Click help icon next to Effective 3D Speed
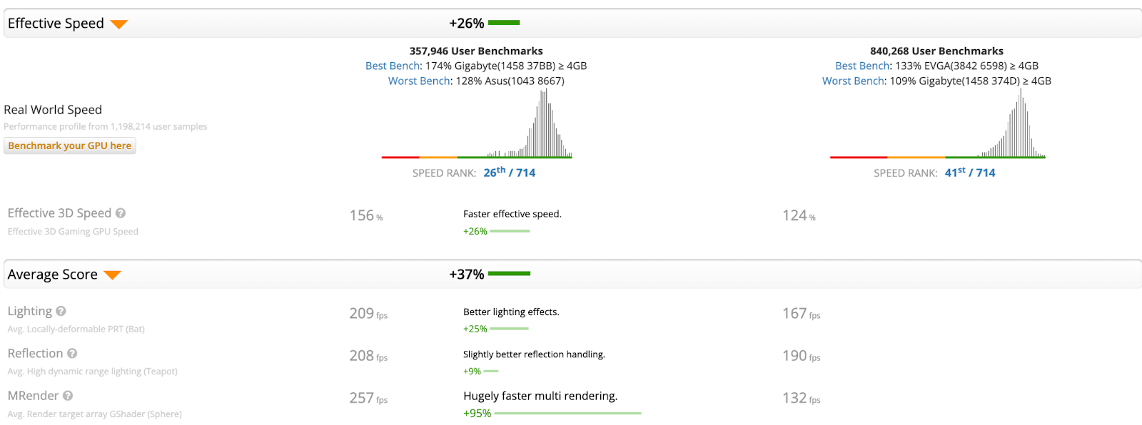The image size is (1142, 425). tap(121, 213)
